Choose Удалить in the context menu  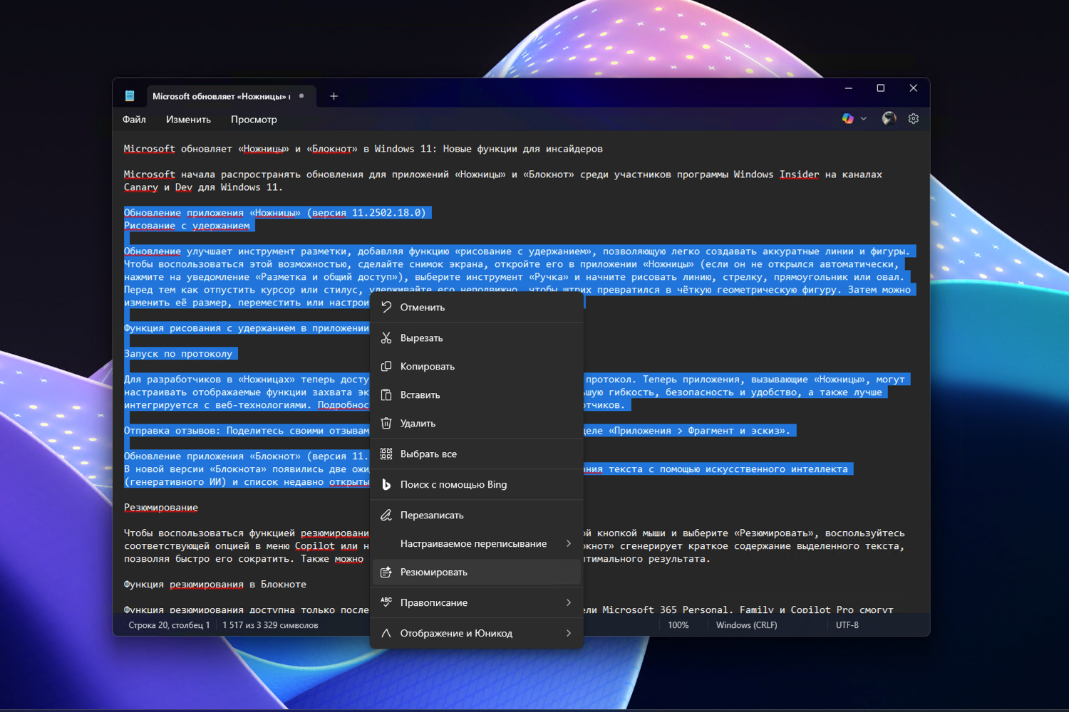(x=477, y=424)
